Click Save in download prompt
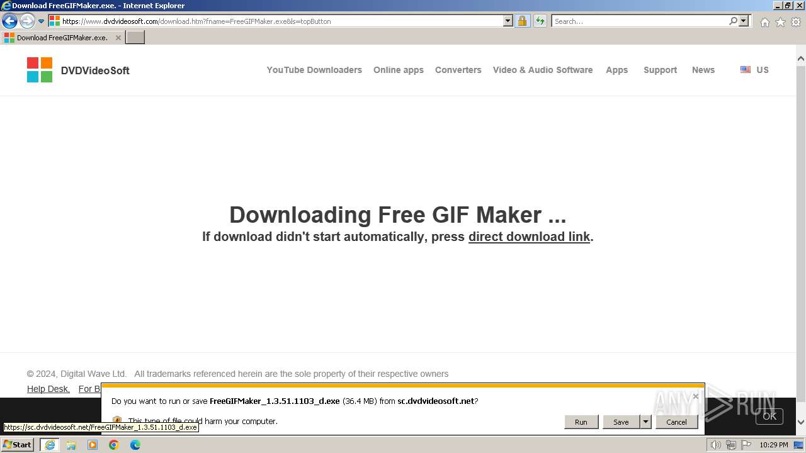 [x=621, y=422]
